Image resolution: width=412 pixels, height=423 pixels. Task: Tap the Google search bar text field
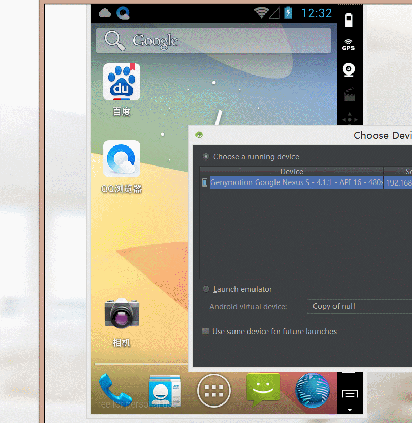[214, 41]
